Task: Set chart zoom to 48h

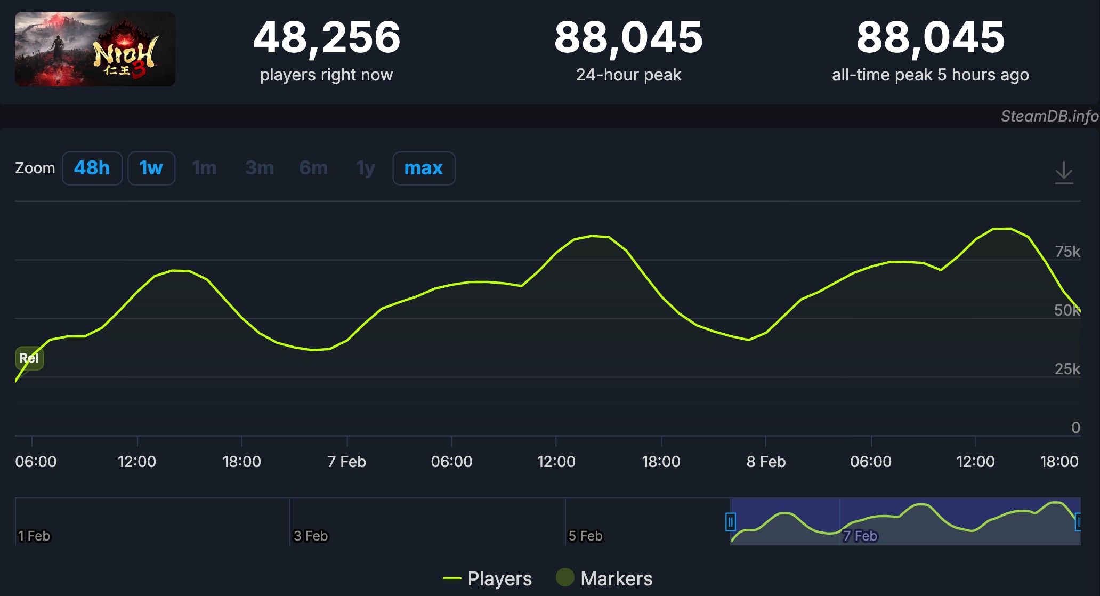Action: click(x=92, y=168)
